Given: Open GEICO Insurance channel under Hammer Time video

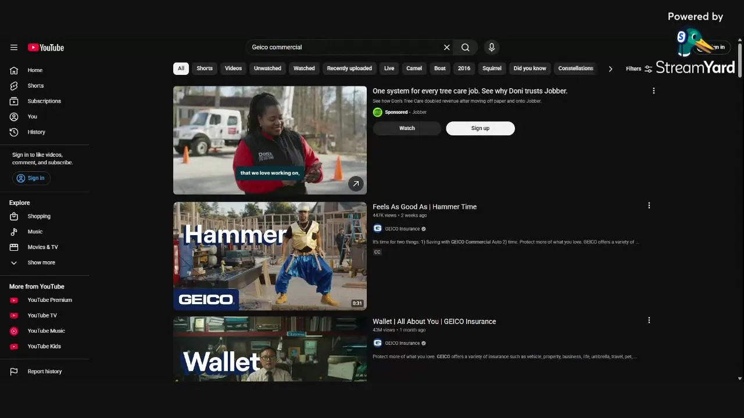Looking at the screenshot, I should pos(402,229).
